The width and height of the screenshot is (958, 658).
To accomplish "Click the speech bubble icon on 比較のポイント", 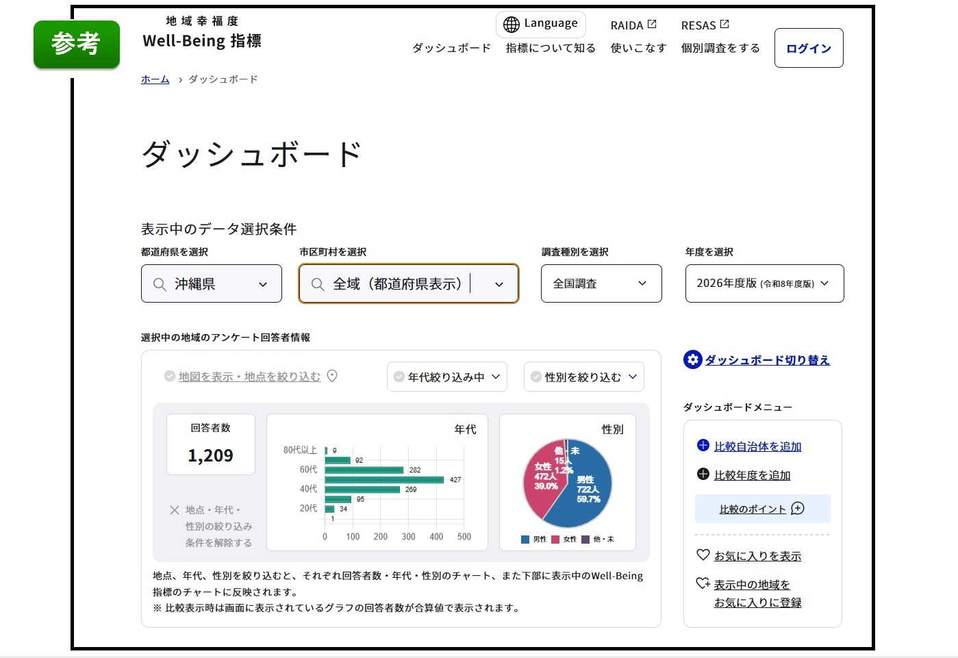I will 798,508.
